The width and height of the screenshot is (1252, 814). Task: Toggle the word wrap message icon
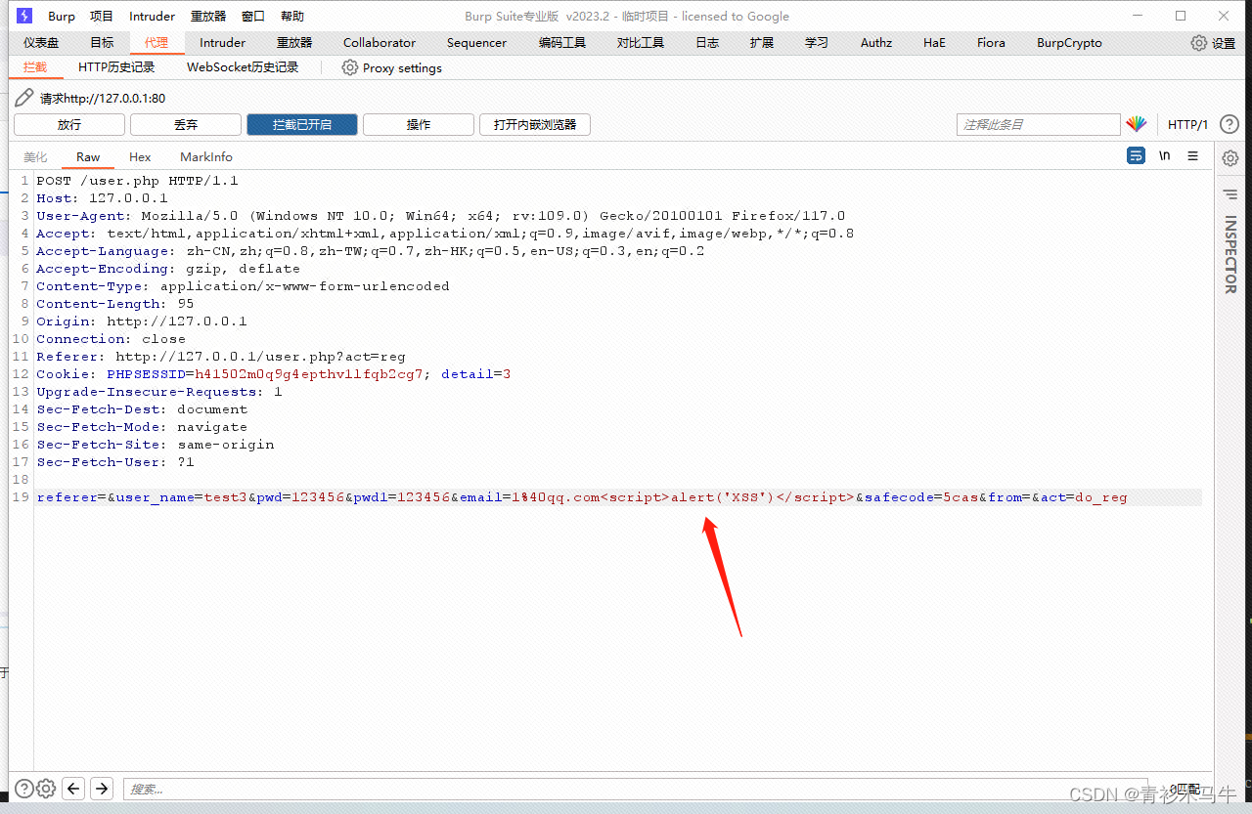tap(1136, 155)
